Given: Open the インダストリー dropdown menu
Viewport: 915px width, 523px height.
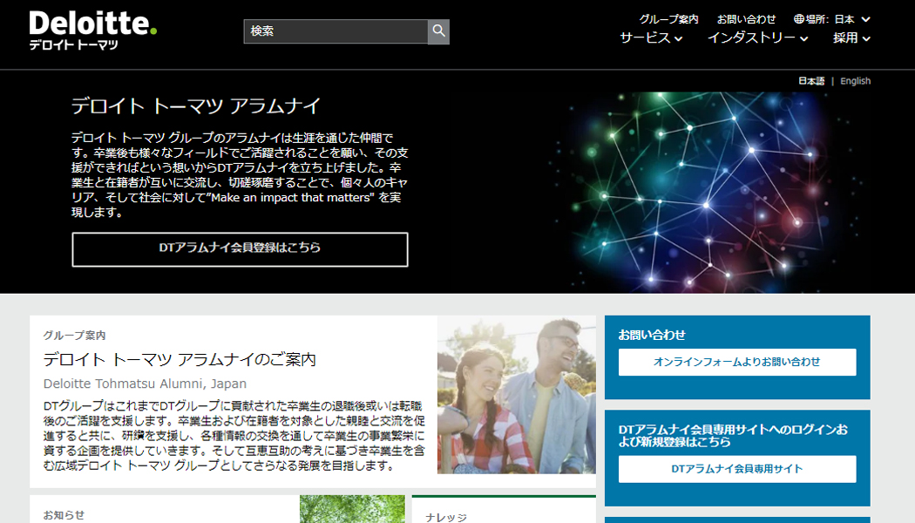Looking at the screenshot, I should pos(756,39).
